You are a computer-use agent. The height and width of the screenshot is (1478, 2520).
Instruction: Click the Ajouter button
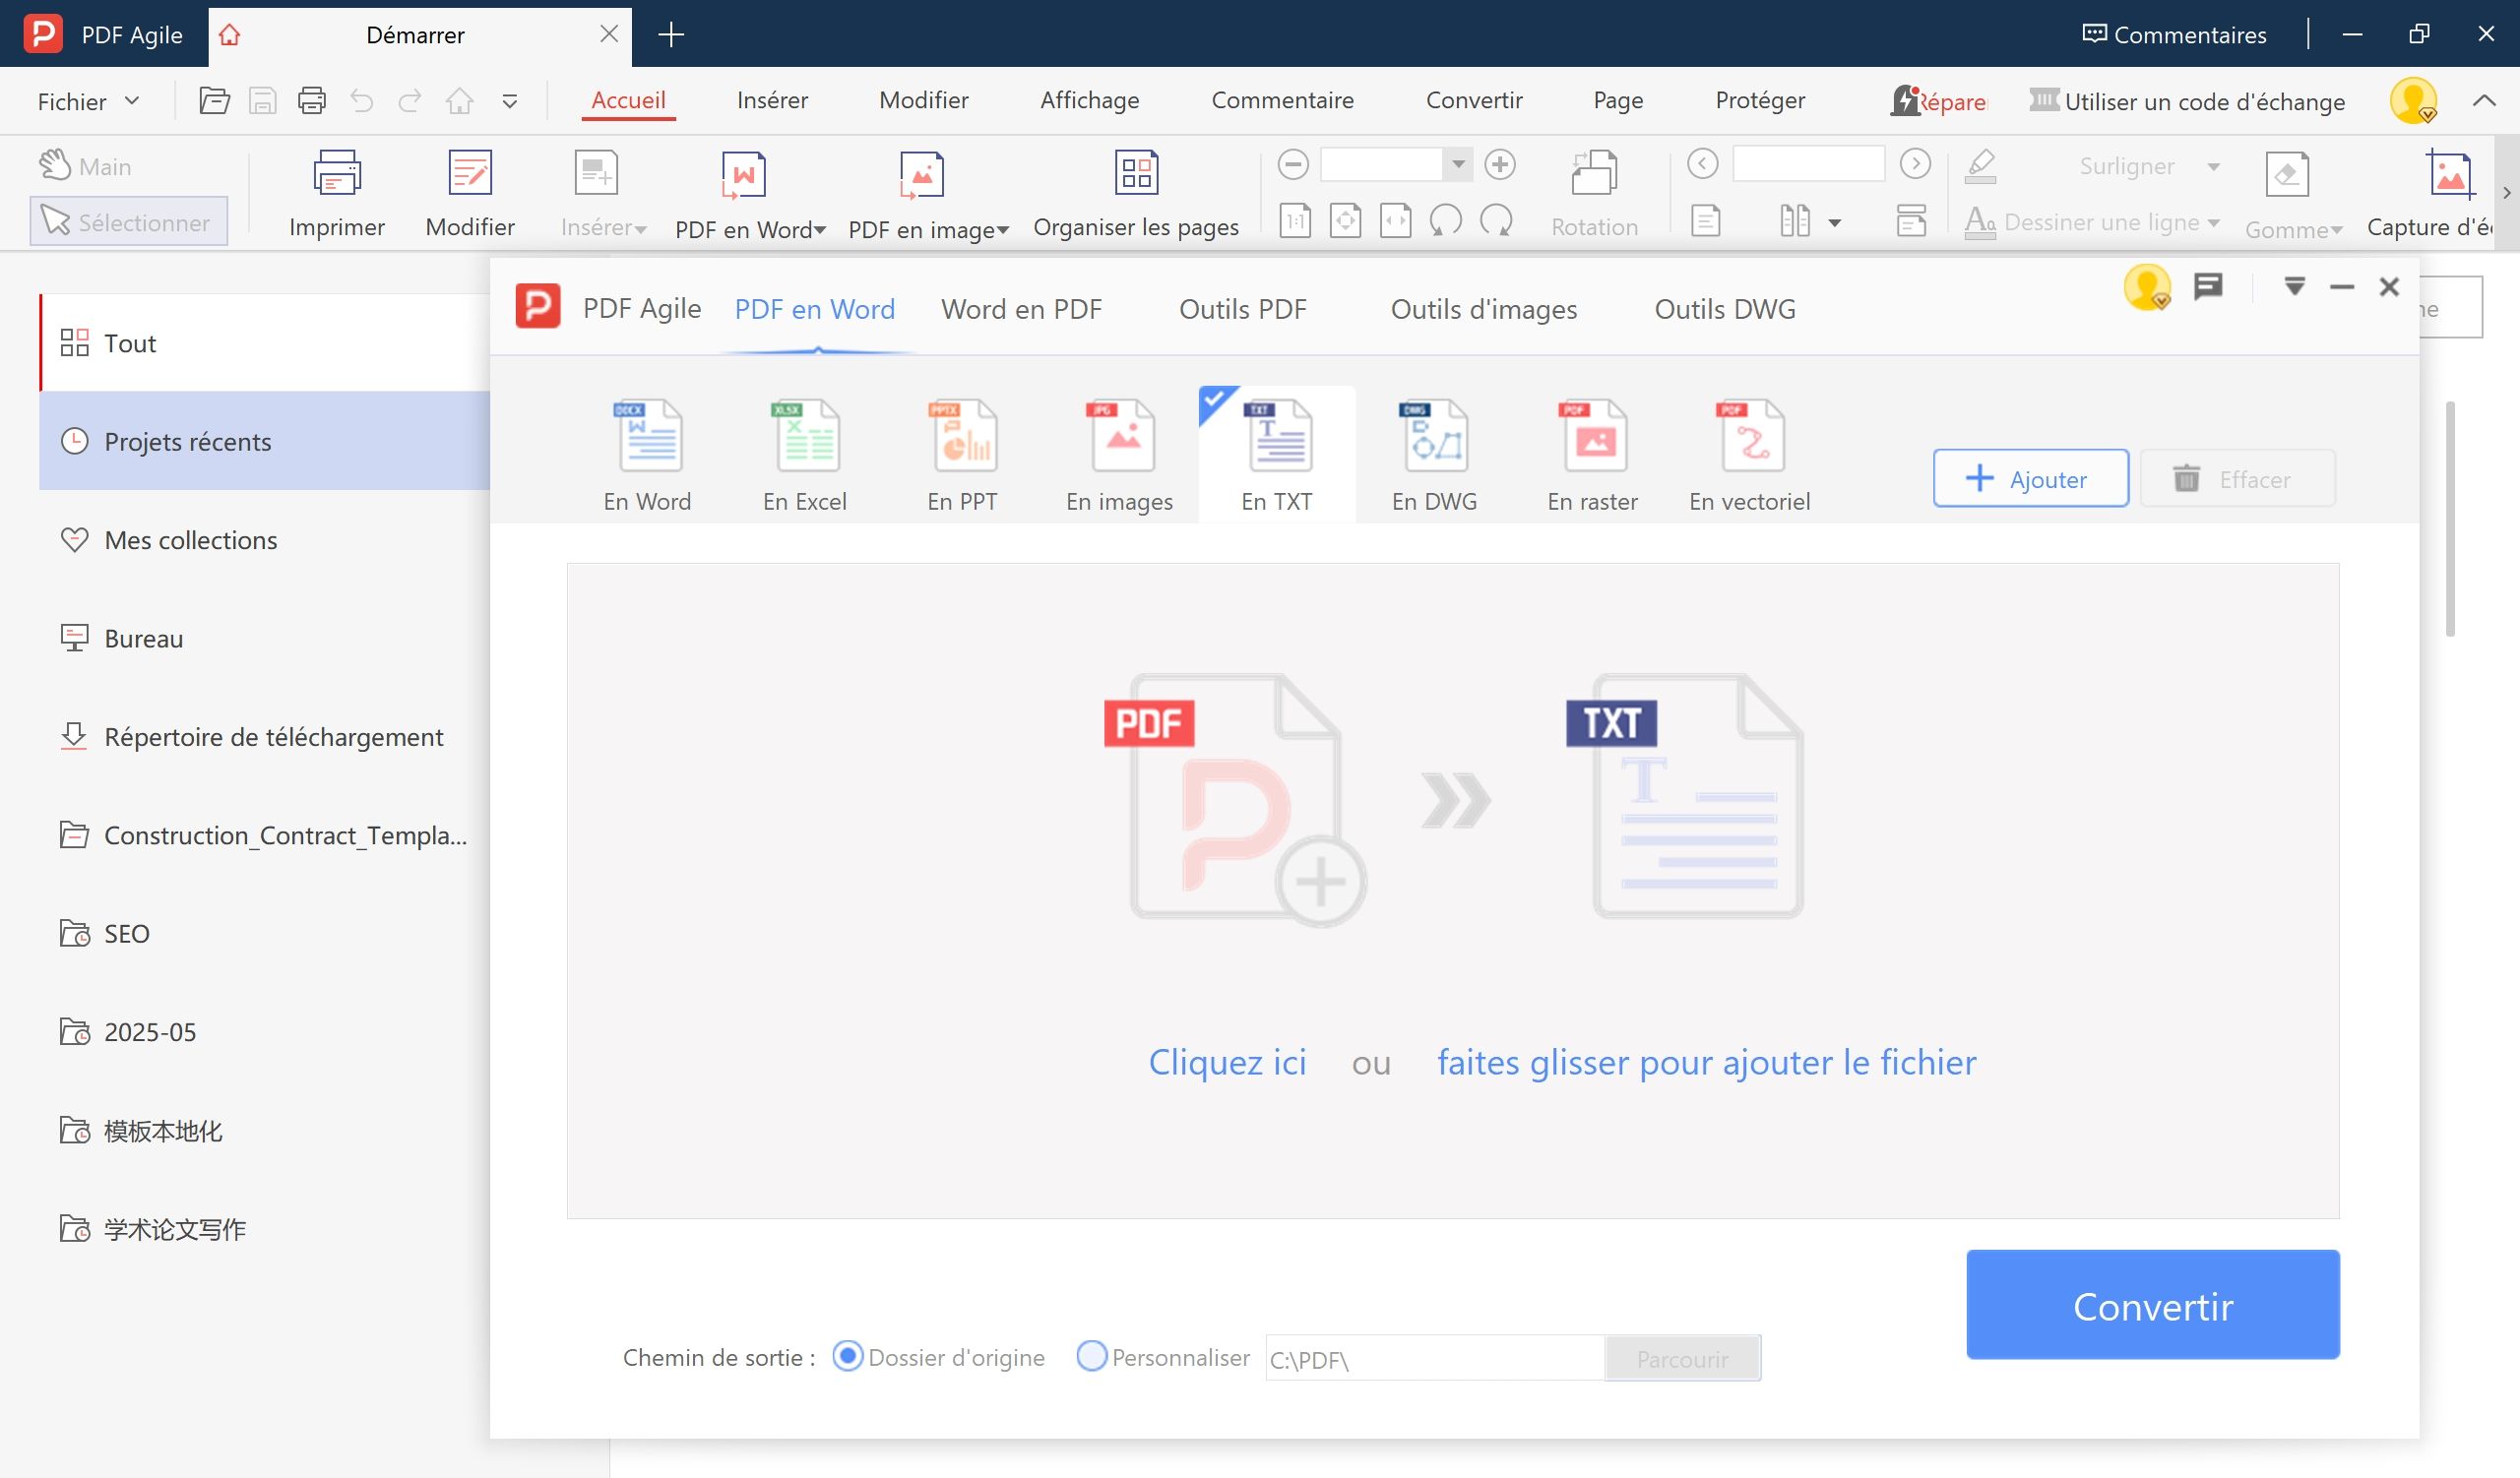[x=2030, y=478]
